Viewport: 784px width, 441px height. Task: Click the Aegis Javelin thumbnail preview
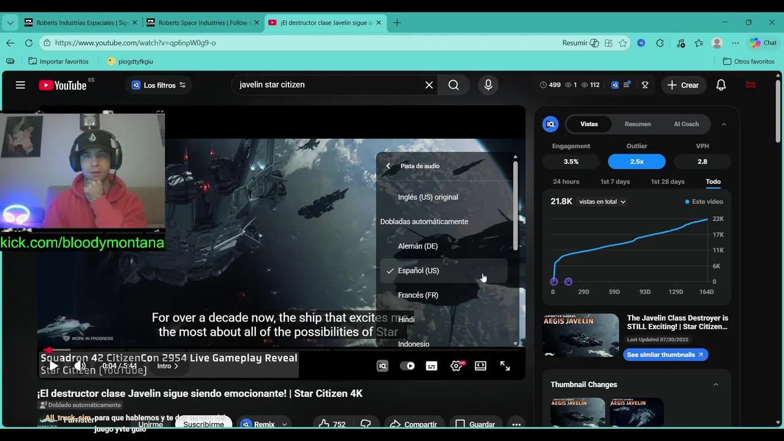click(x=581, y=336)
